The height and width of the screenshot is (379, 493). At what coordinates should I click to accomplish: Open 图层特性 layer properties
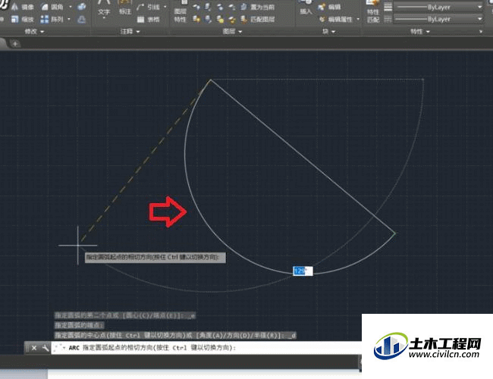181,13
